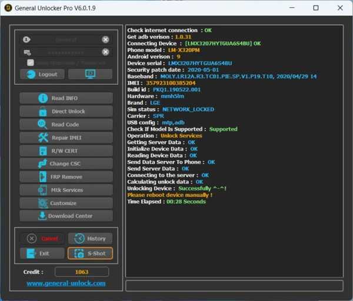Screen dimensions: 353x301
Task: Open the R/W CERT function
Action: pos(66,150)
